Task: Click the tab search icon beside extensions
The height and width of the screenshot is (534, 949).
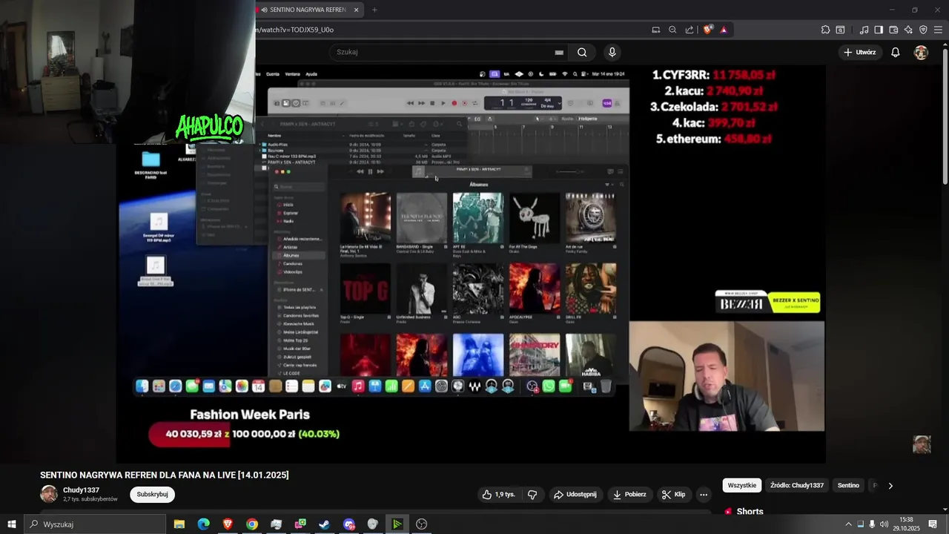Action: 840,30
